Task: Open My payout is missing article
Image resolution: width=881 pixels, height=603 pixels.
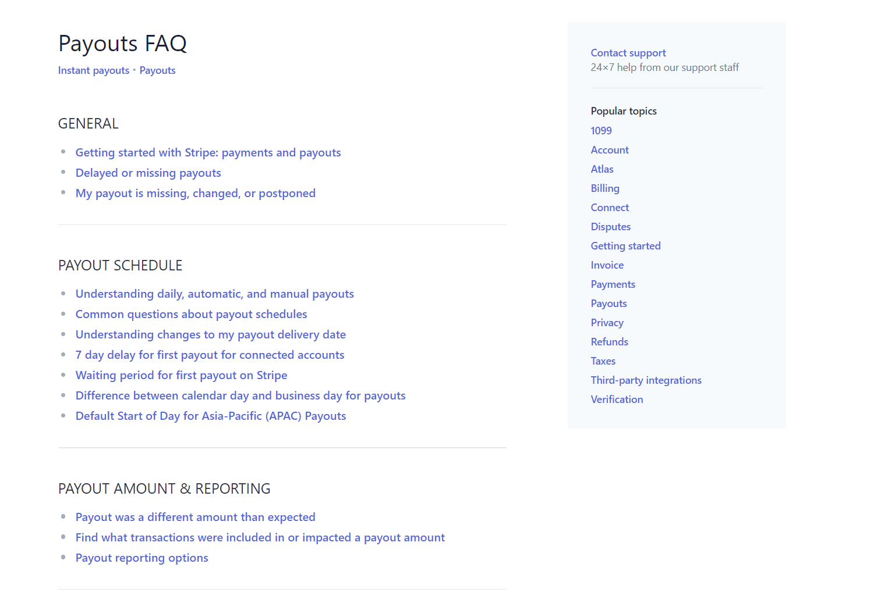Action: pos(195,193)
